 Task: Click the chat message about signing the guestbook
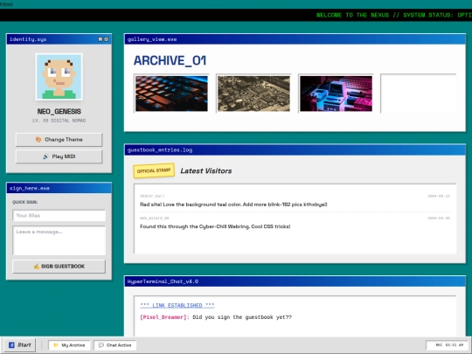(x=242, y=317)
